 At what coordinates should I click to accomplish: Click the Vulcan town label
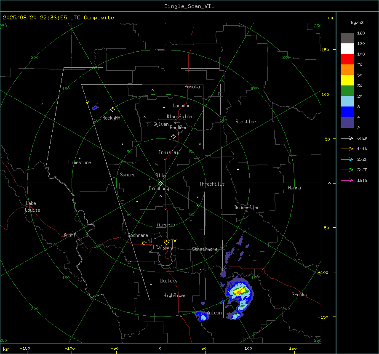pos(214,313)
